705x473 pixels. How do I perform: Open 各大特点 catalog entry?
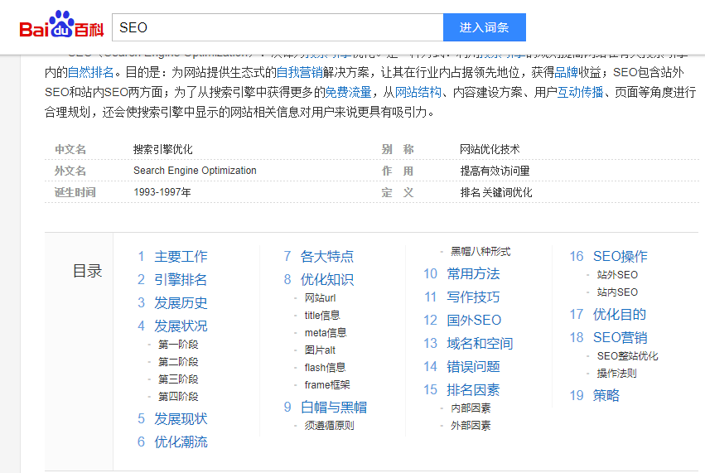tap(326, 257)
